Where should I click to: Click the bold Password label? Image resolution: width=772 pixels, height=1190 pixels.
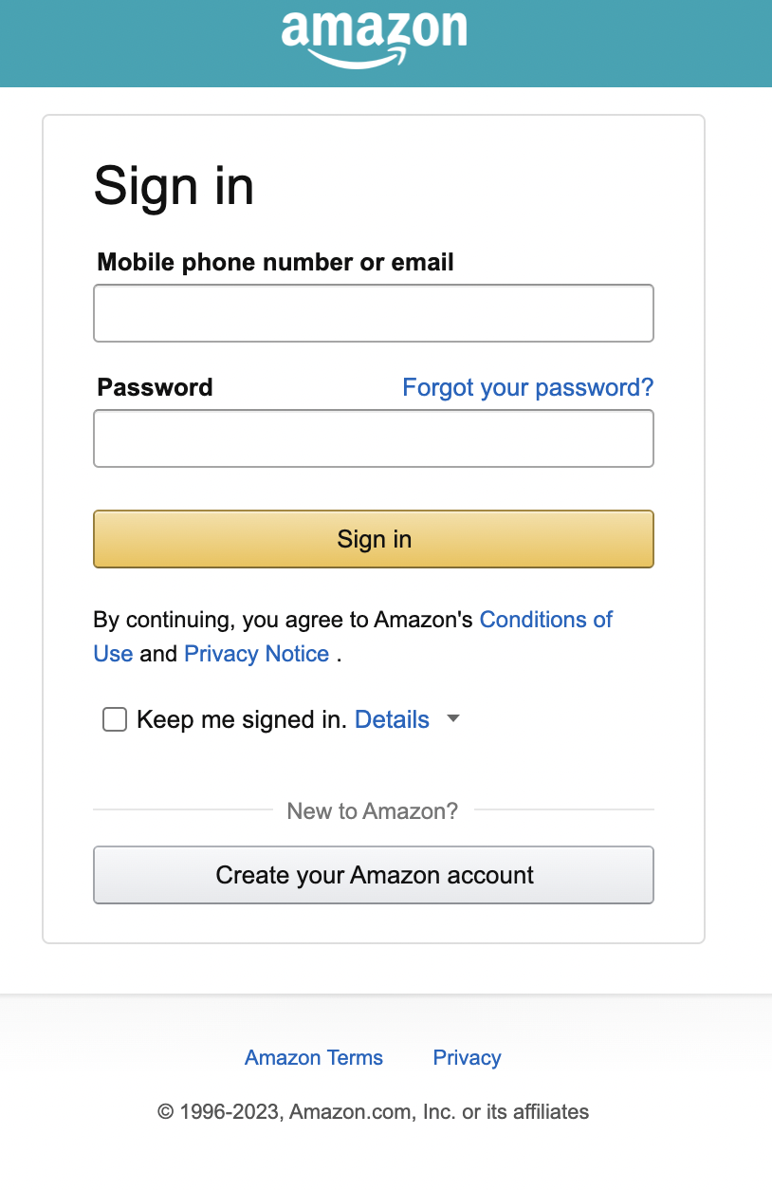click(x=155, y=387)
